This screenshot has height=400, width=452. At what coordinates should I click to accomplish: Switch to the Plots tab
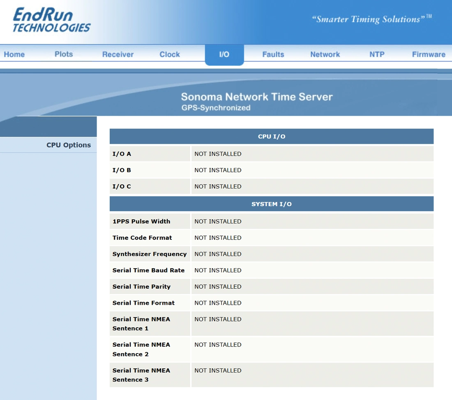[x=64, y=54]
